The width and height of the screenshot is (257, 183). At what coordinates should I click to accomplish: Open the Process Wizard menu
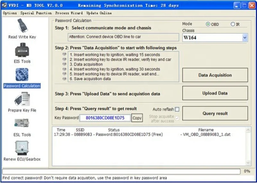[x=69, y=13]
